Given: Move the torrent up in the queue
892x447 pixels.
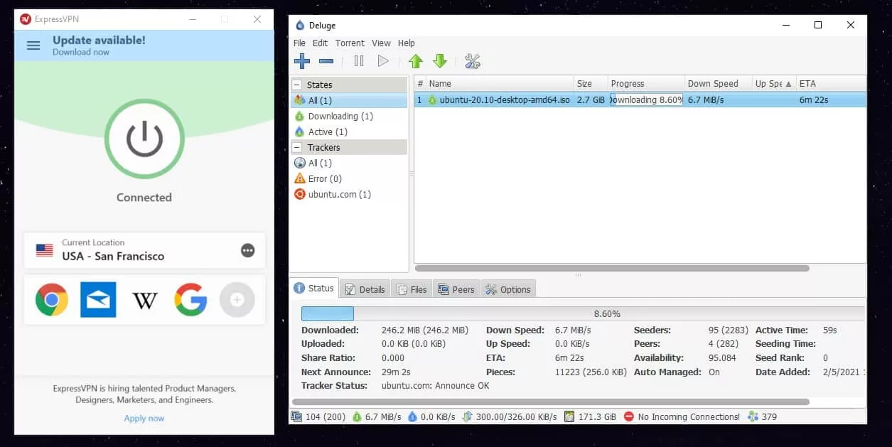Looking at the screenshot, I should tap(416, 61).
